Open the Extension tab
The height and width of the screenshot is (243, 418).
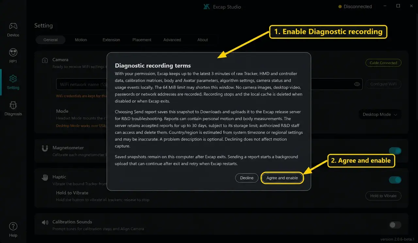click(111, 40)
